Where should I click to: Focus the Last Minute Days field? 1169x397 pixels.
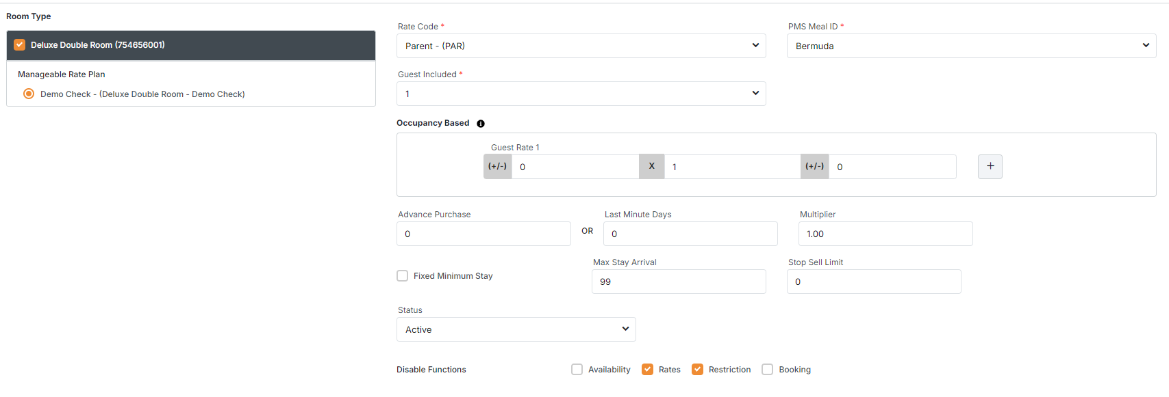690,234
